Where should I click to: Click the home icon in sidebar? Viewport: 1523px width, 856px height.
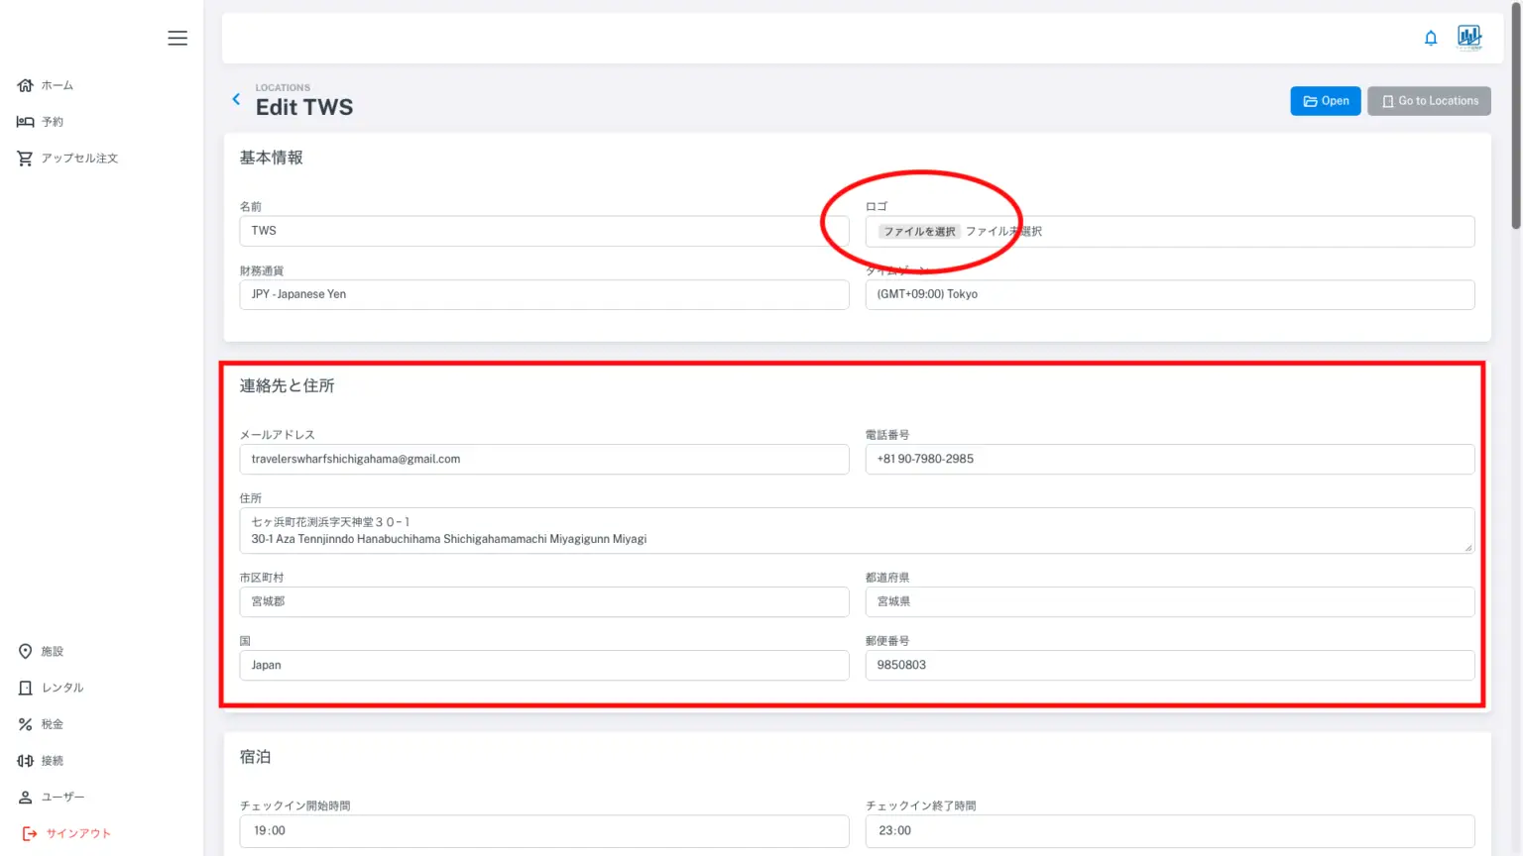26,85
